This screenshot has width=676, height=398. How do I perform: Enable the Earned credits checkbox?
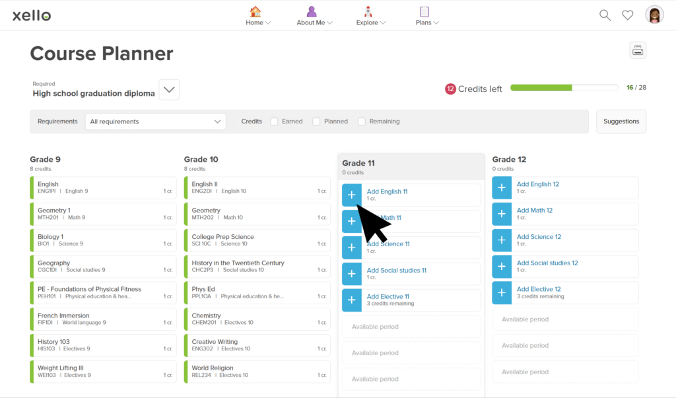(x=274, y=121)
